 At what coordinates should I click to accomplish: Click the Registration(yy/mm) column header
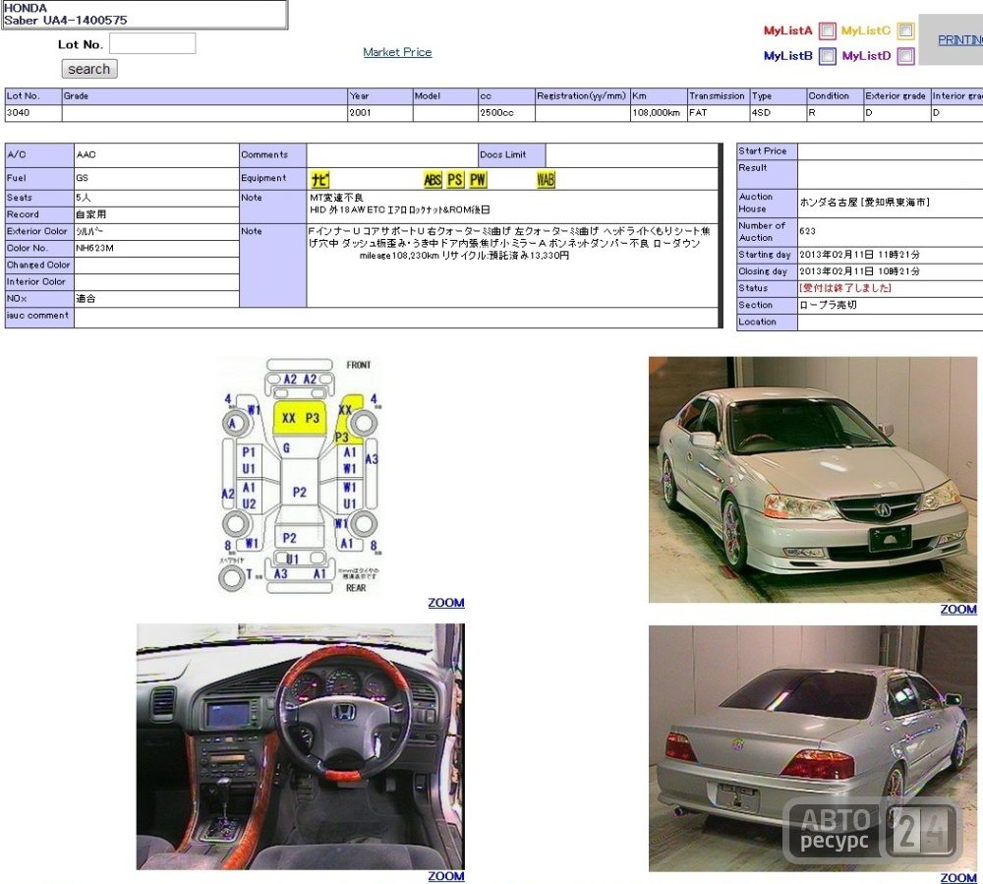[x=582, y=96]
